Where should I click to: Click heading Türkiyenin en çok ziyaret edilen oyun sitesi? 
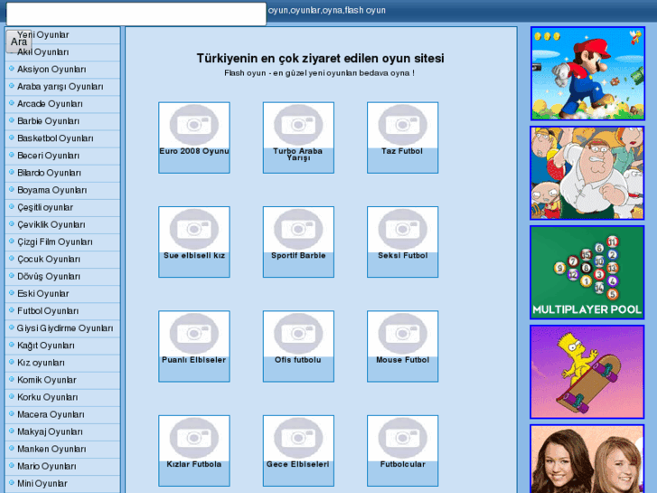321,58
